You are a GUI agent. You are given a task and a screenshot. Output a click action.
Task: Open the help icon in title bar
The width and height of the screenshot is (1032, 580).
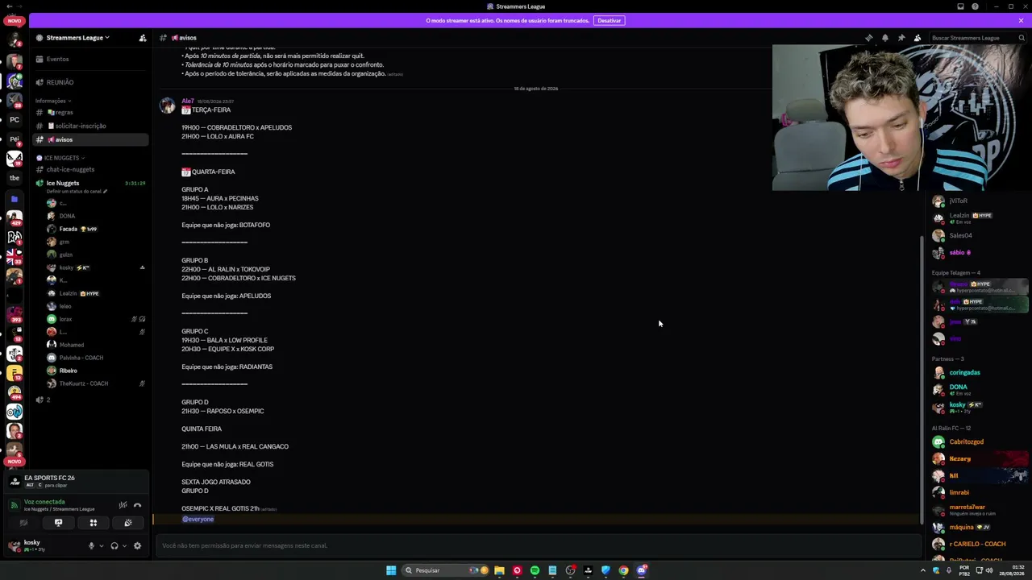pos(975,6)
